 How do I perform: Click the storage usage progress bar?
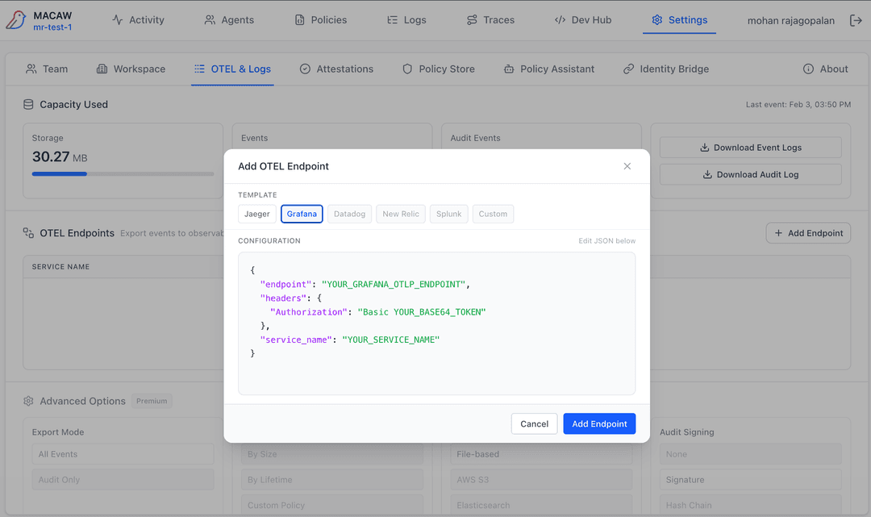click(x=123, y=173)
